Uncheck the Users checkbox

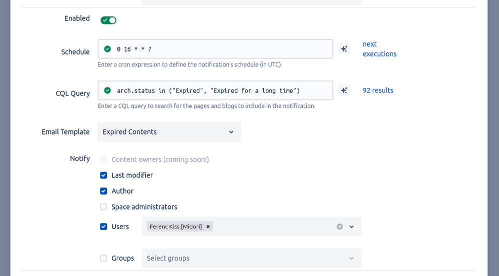point(103,226)
